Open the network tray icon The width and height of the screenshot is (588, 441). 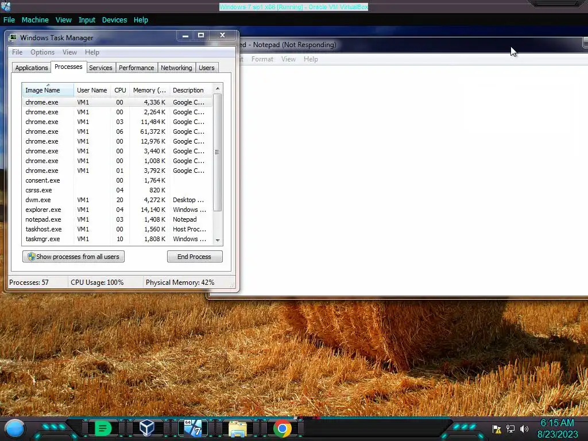tap(510, 428)
